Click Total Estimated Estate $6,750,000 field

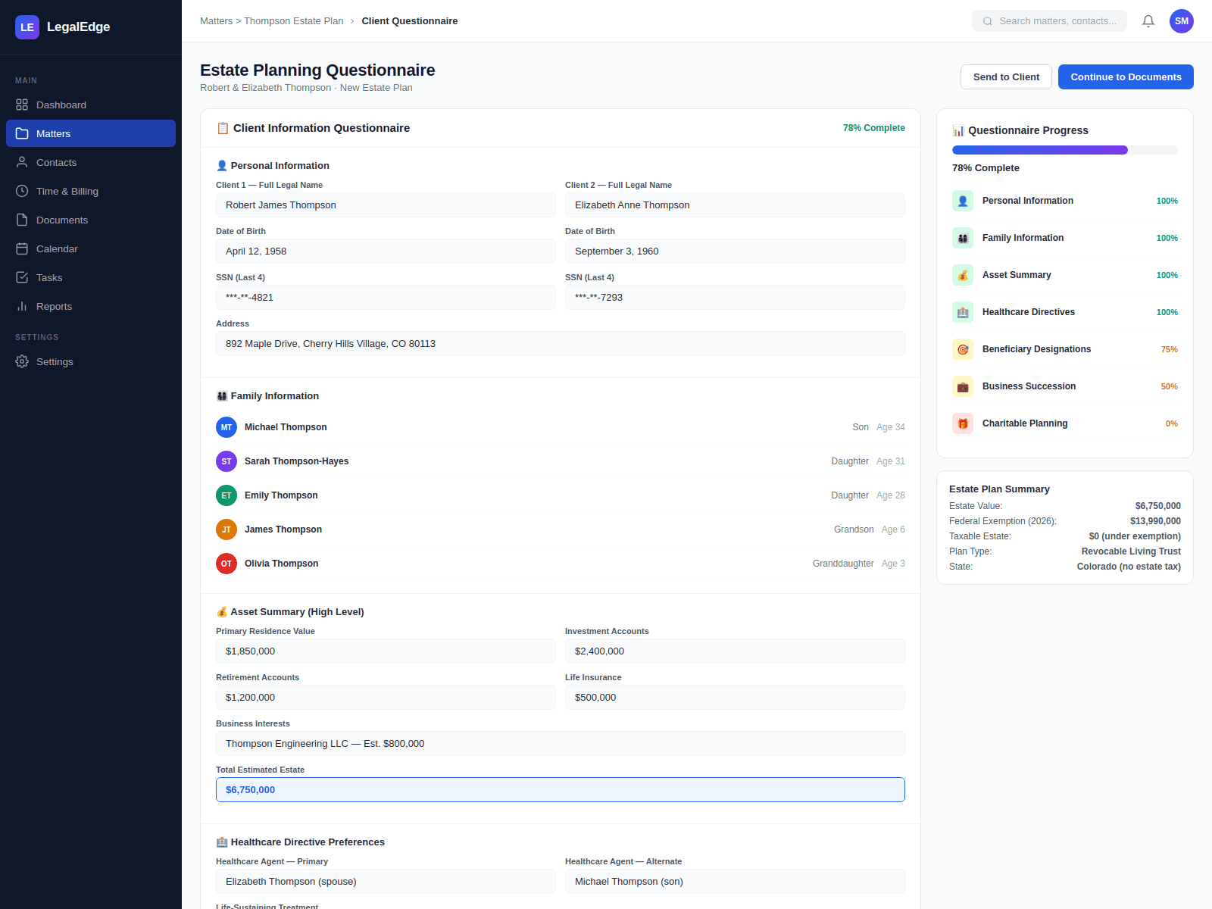(x=561, y=789)
